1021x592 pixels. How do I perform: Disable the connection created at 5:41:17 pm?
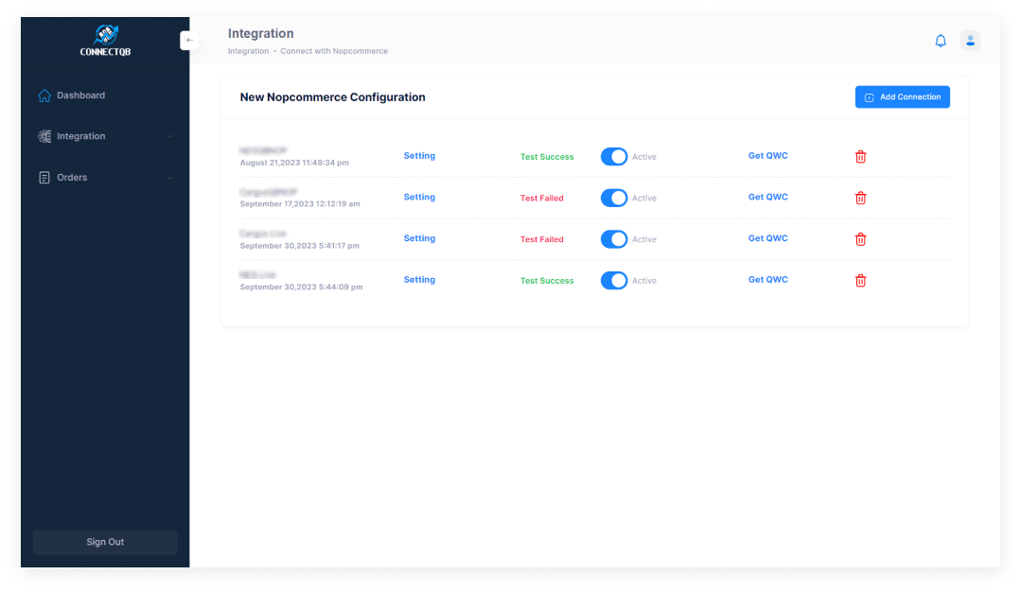pyautogui.click(x=614, y=239)
